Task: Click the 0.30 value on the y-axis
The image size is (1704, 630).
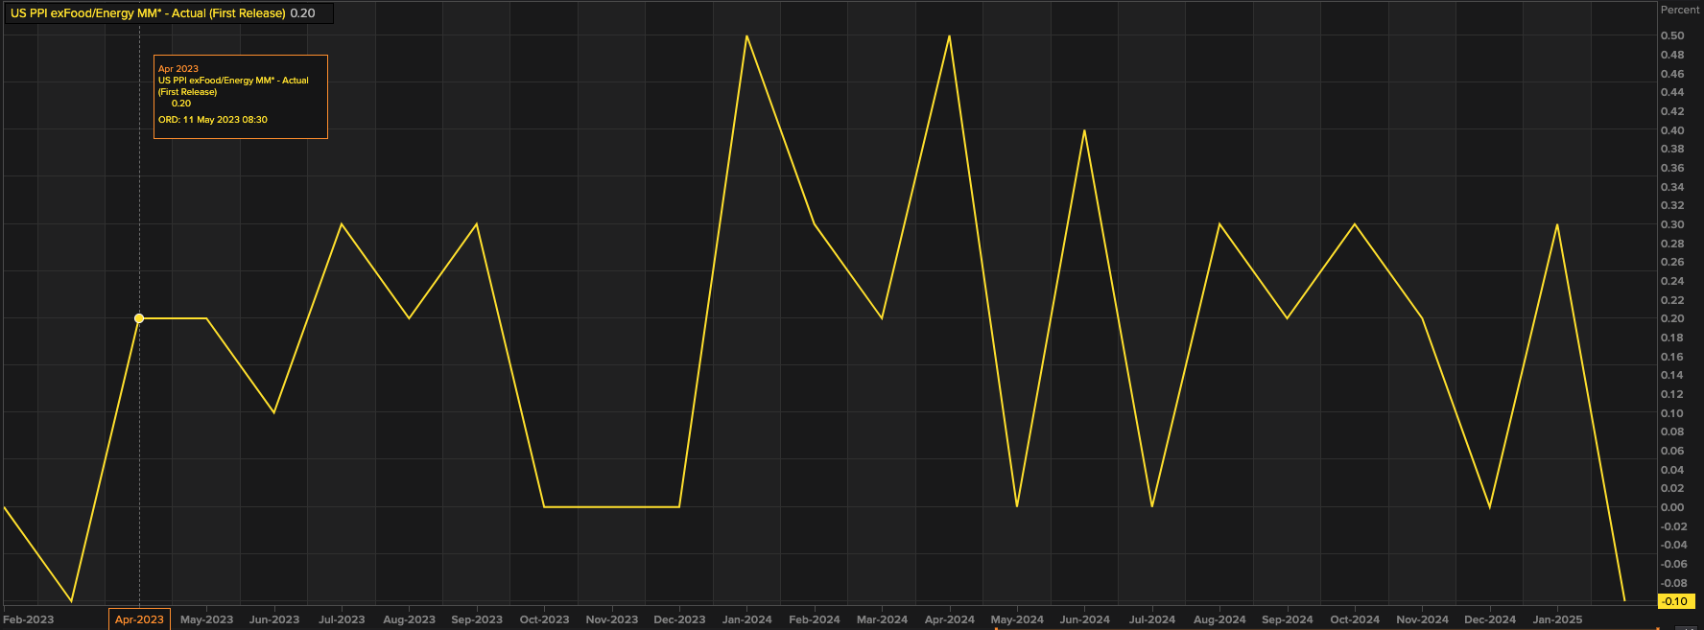Action: pos(1672,224)
